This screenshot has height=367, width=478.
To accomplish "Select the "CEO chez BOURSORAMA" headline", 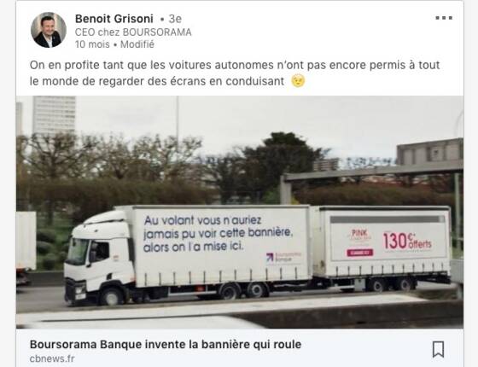I will (133, 32).
